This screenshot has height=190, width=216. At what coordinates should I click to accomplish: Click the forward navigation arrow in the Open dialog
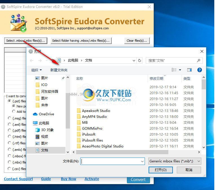(40, 61)
